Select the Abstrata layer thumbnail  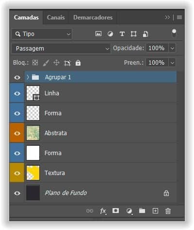tap(33, 133)
